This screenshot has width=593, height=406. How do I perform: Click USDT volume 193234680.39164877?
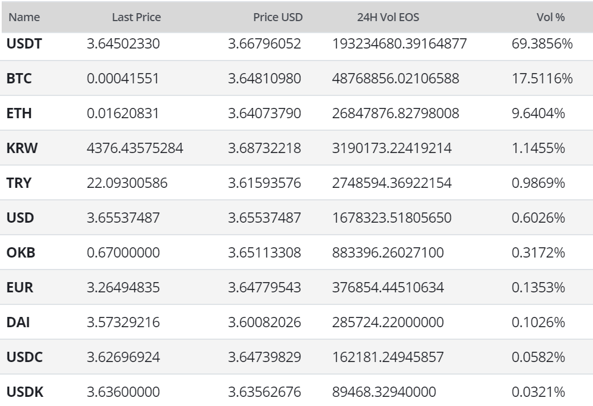pyautogui.click(x=399, y=44)
